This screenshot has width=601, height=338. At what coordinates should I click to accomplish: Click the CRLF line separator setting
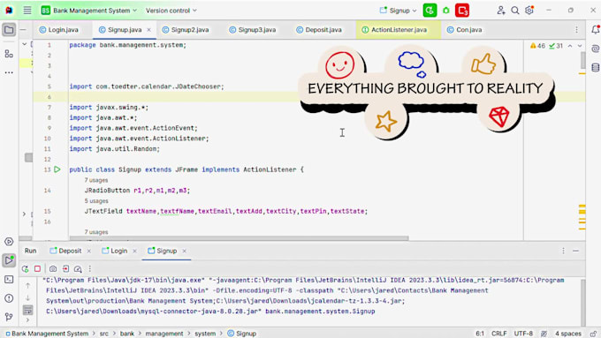click(499, 334)
